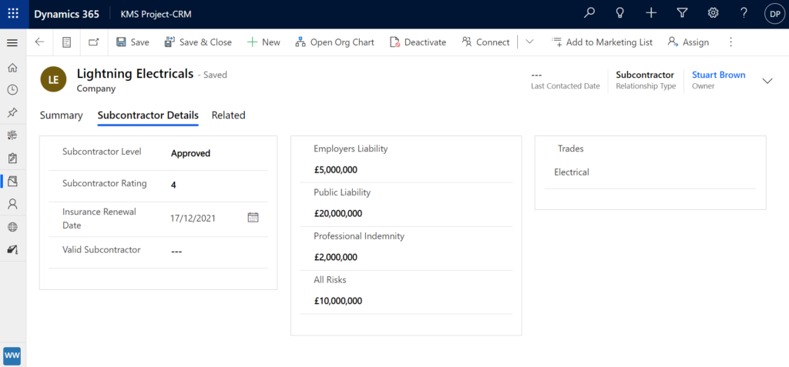Open the lightbulb assistant icon
789x367 pixels.
pyautogui.click(x=620, y=14)
